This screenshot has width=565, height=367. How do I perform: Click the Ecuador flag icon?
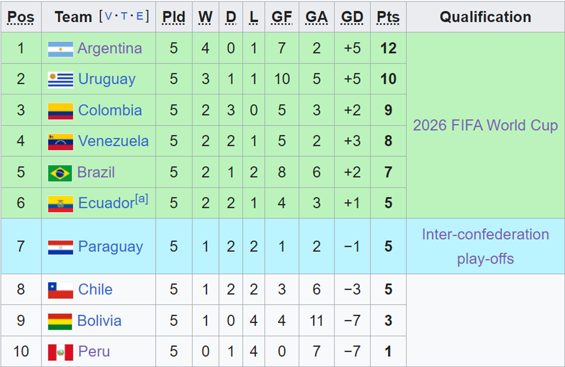click(x=60, y=204)
